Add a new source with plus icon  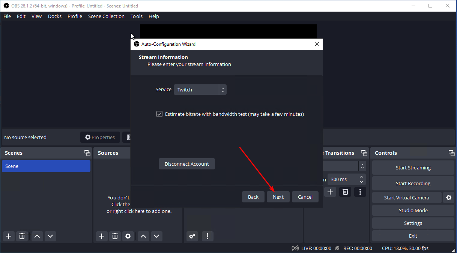[101, 236]
